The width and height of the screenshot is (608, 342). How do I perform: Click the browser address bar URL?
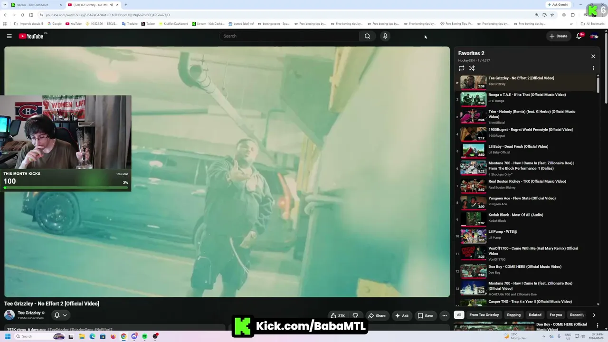pyautogui.click(x=108, y=15)
